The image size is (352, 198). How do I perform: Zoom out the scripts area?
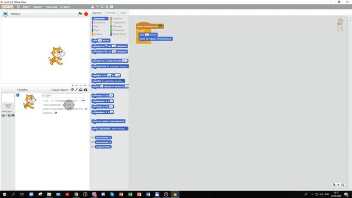[x=334, y=185]
